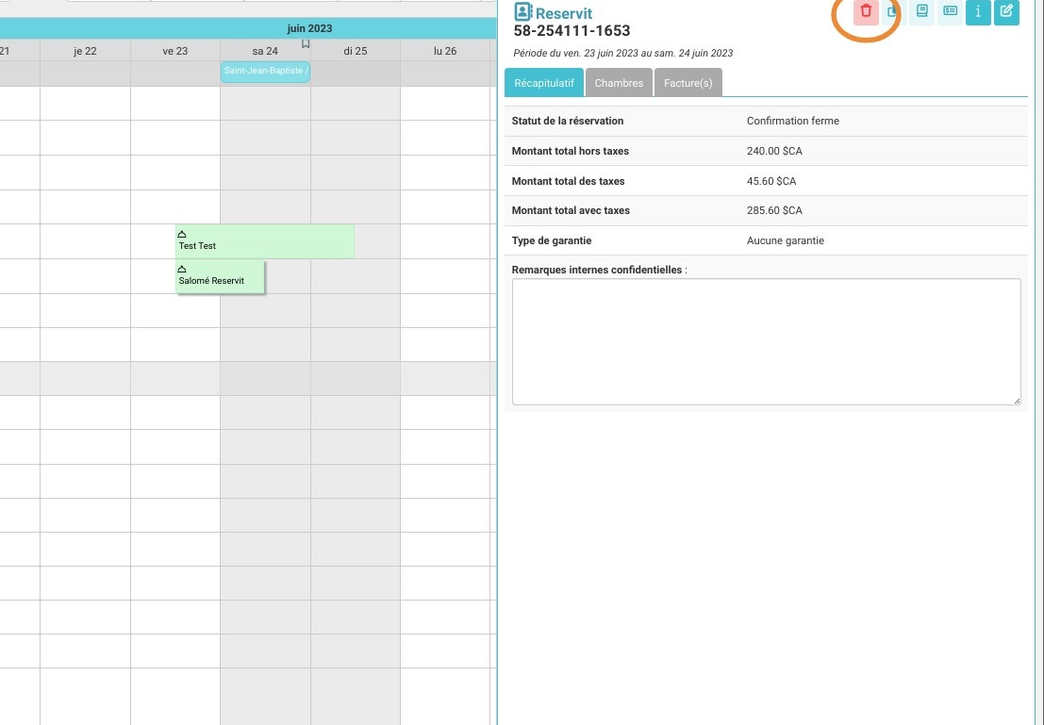Click the hanger icon on Test Test block

(182, 234)
